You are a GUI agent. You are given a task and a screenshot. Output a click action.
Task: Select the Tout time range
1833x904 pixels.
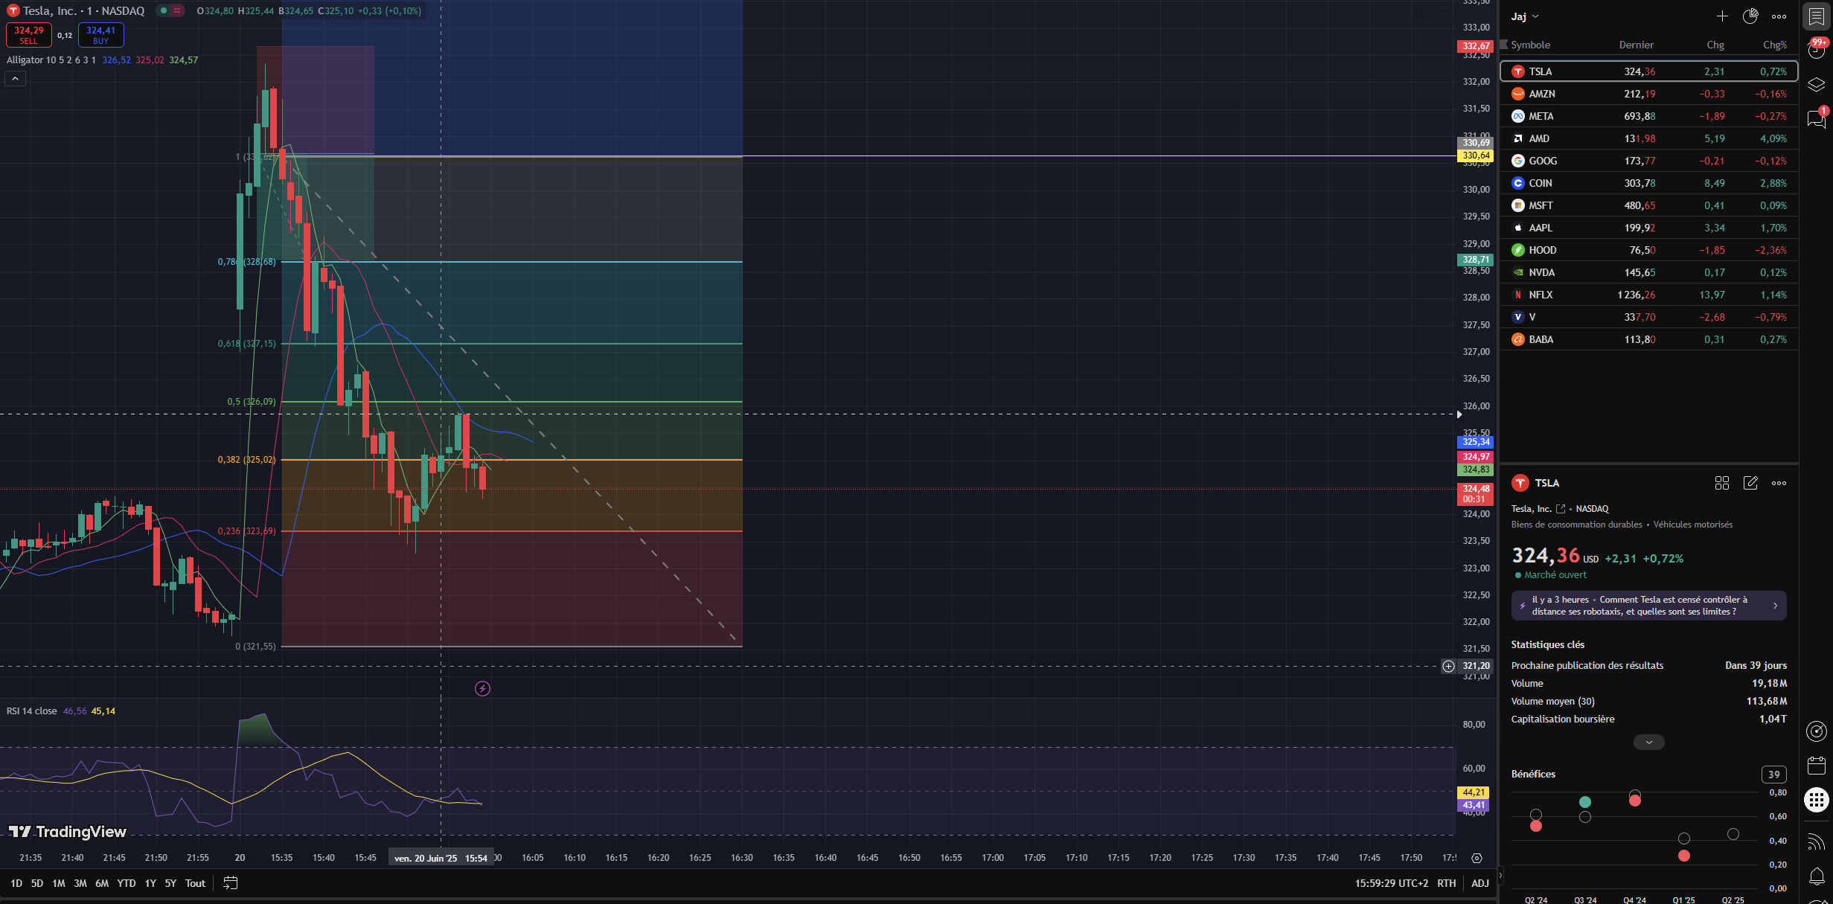[195, 883]
